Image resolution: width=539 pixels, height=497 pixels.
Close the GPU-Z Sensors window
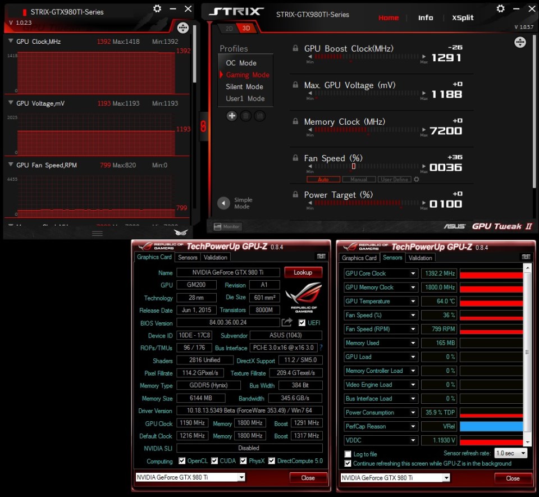coord(513,478)
